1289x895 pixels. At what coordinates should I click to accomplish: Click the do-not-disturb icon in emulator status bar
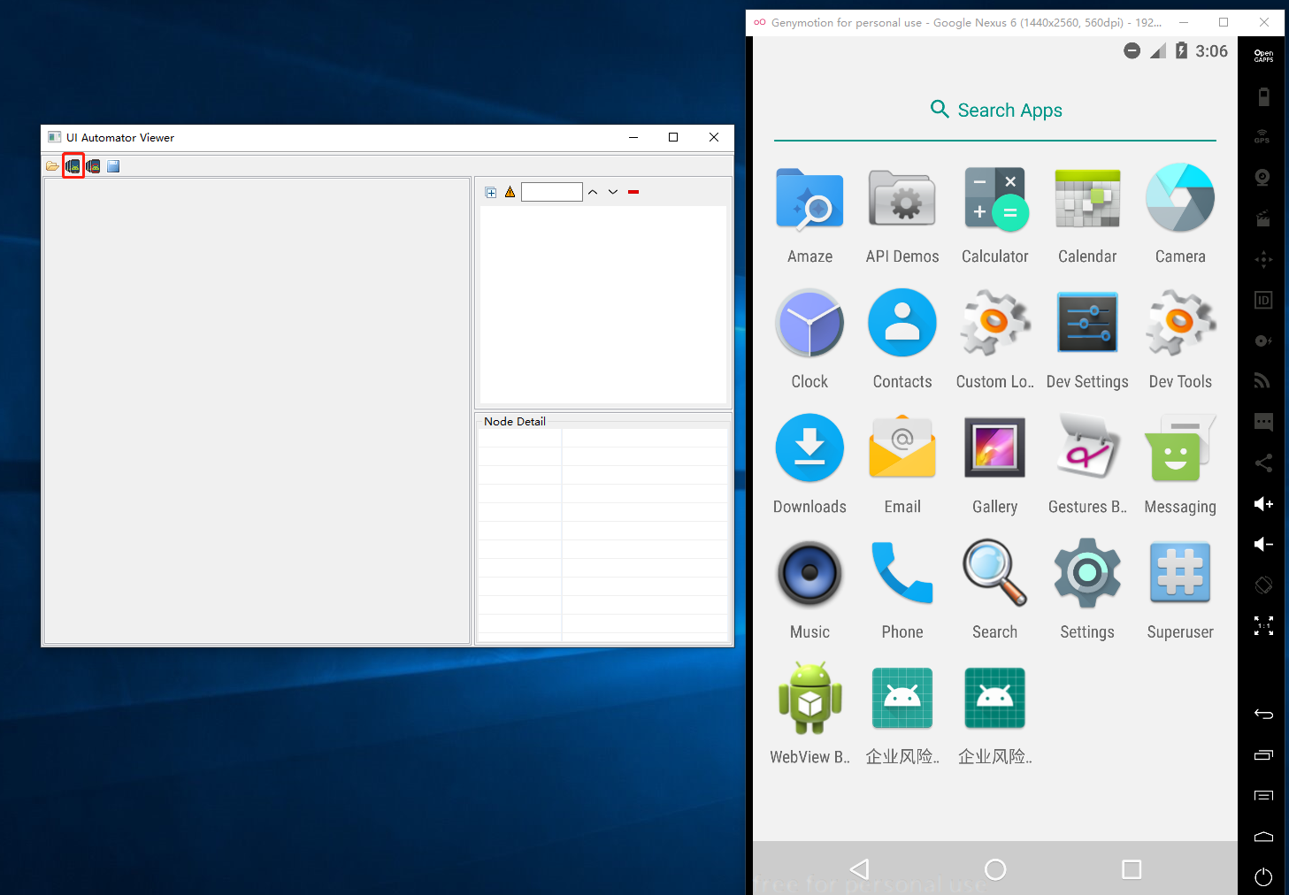[x=1132, y=51]
